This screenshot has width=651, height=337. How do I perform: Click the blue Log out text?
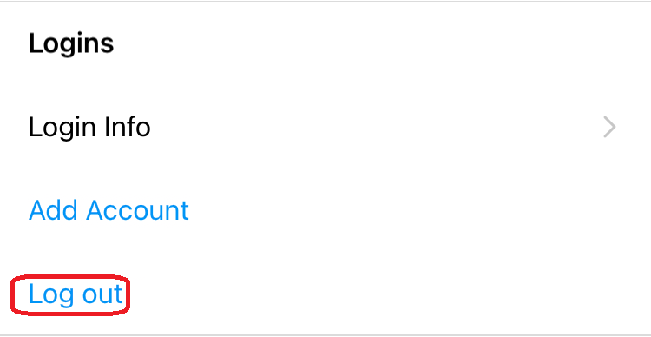tap(76, 294)
